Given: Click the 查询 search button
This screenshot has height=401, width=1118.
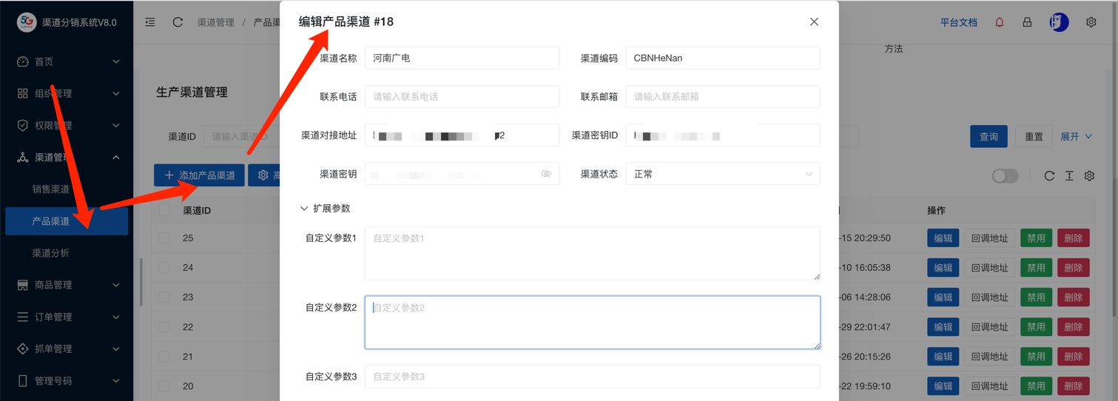Looking at the screenshot, I should pyautogui.click(x=989, y=137).
